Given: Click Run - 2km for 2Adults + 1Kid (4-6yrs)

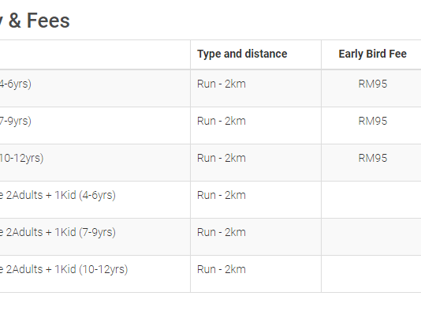Looking at the screenshot, I should click(222, 195).
